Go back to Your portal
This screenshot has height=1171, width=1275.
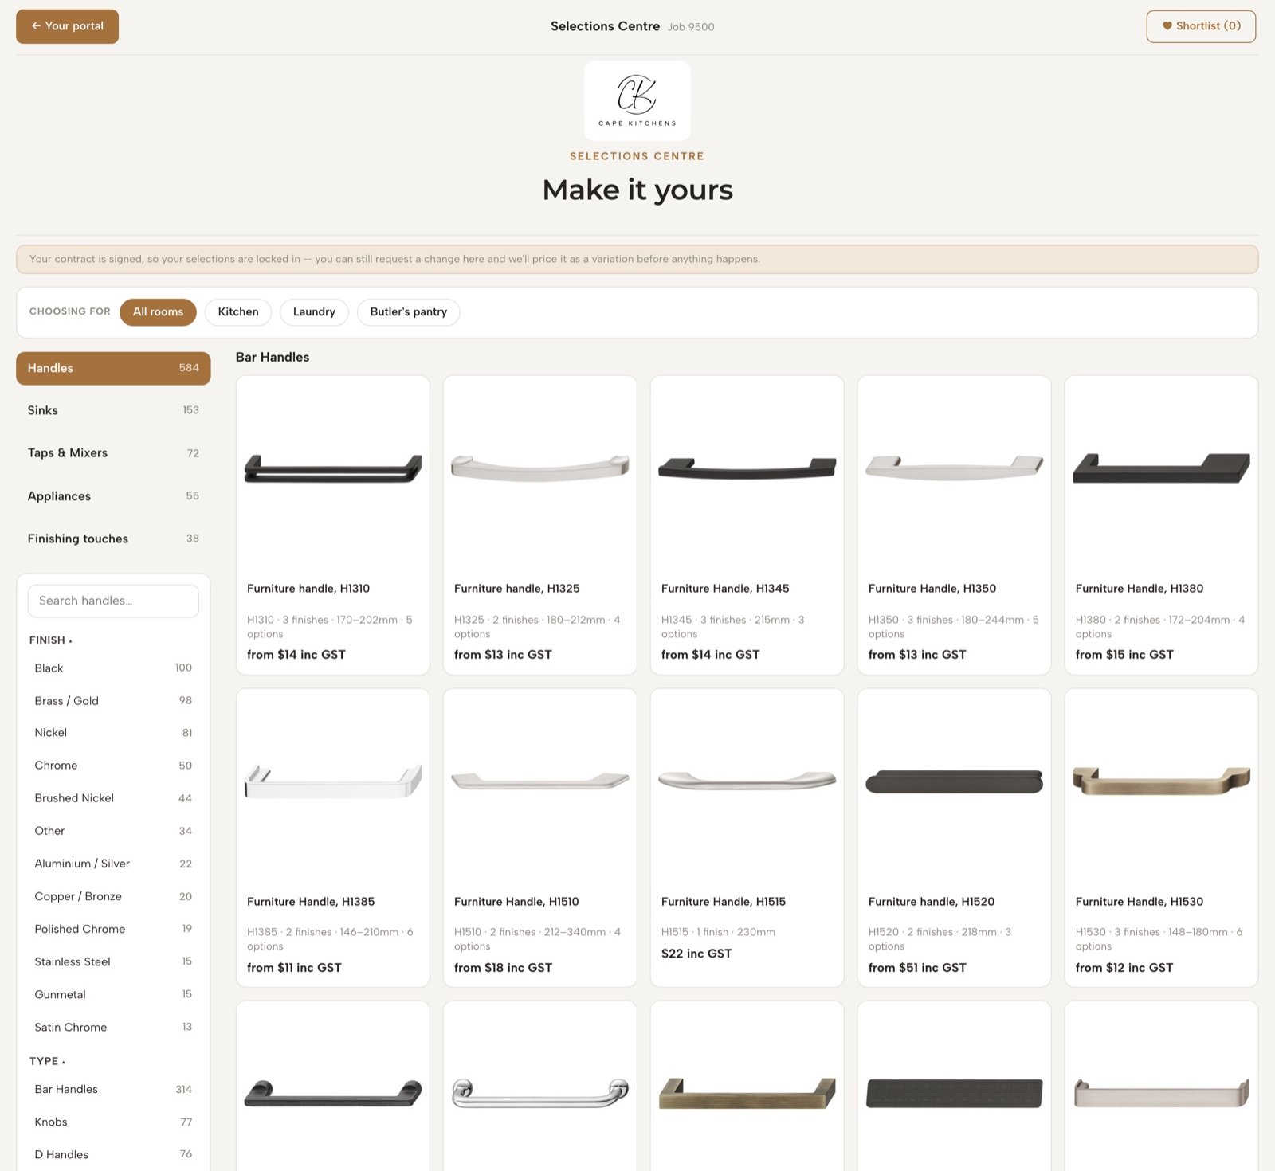point(67,26)
